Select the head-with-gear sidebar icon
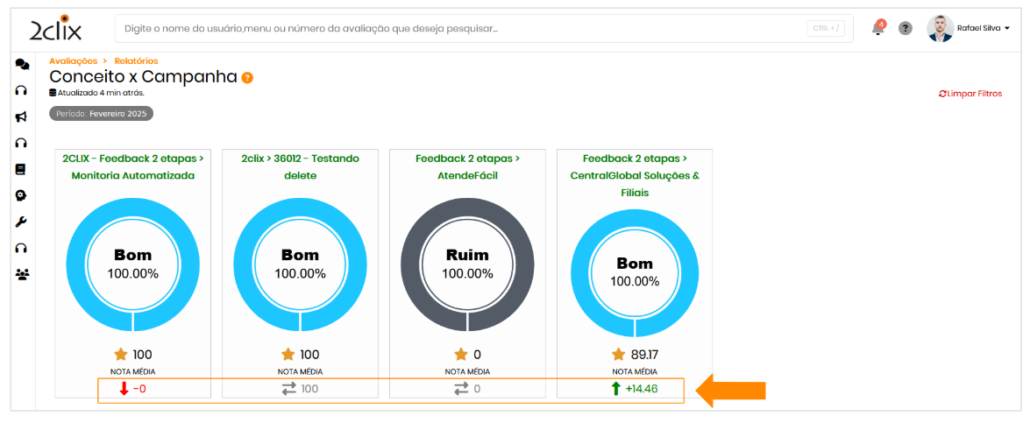 [x=22, y=195]
